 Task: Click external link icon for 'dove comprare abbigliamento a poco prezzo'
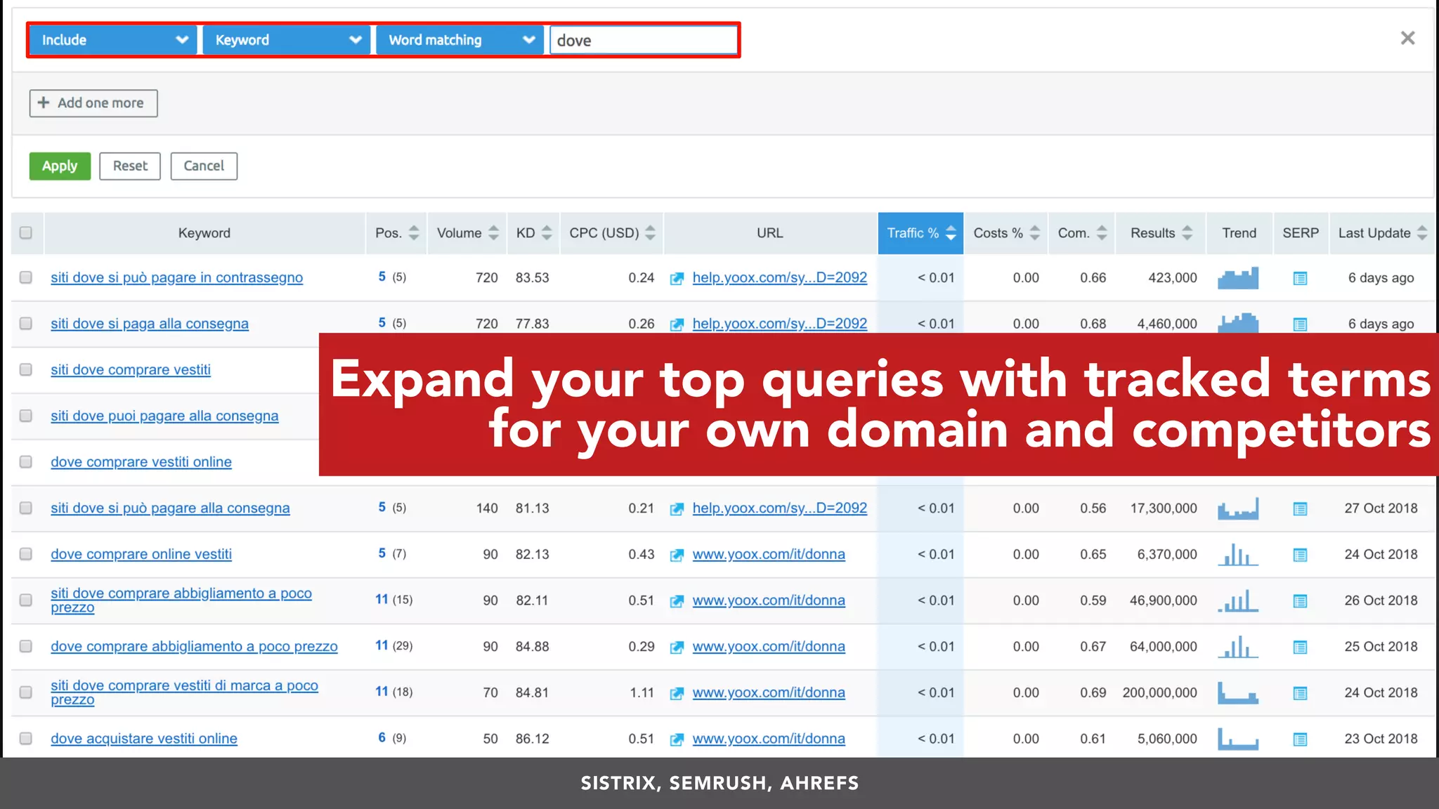[677, 647]
